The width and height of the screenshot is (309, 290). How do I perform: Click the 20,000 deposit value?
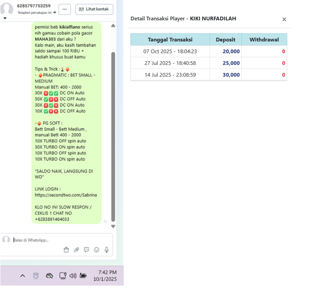tap(231, 52)
